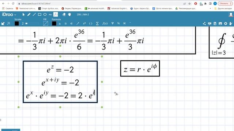This screenshot has width=234, height=131.
Task: Select the ellipse shape tool
Action: 45,15
